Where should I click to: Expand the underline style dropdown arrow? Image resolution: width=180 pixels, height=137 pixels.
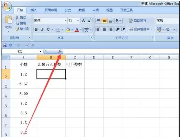point(52,30)
